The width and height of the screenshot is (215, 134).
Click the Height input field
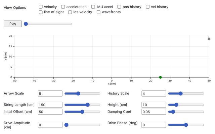click(x=154, y=105)
